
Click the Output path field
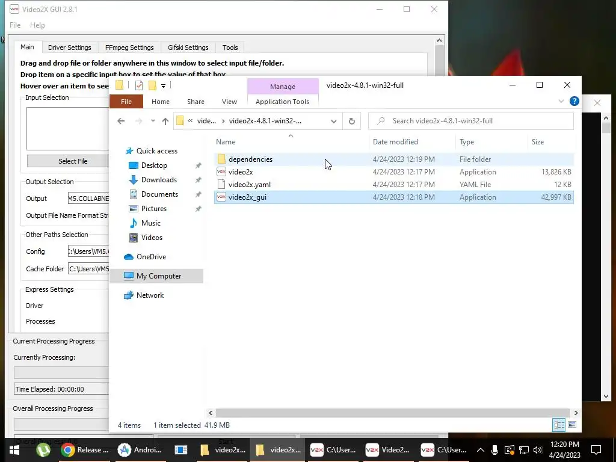pos(88,199)
